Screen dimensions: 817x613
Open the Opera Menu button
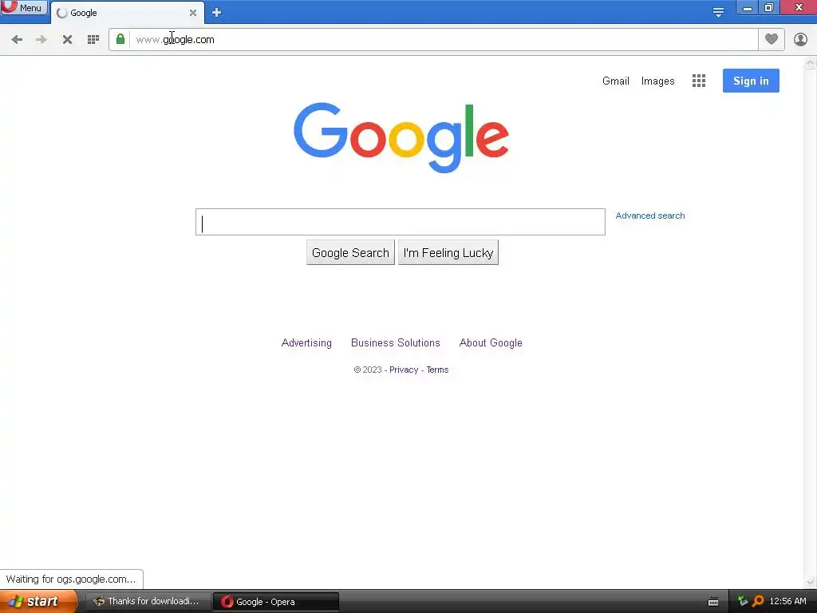pyautogui.click(x=24, y=7)
